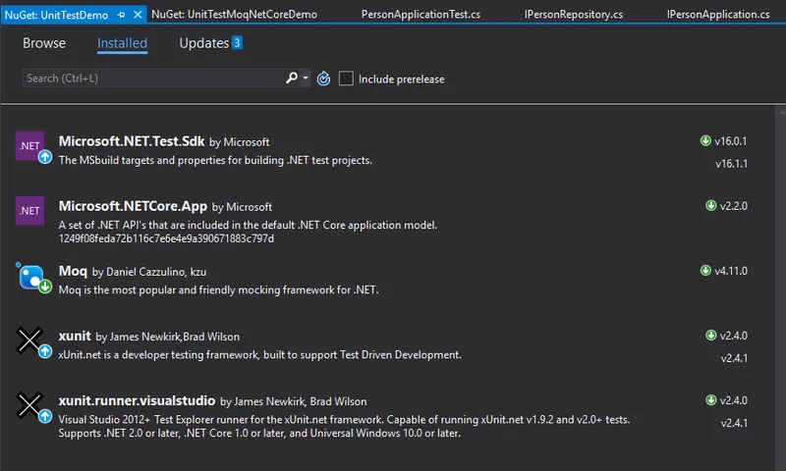Viewport: 786px width, 471px height.
Task: Click 'by Daniel Cazzulino, kzu' author text
Action: 149,272
